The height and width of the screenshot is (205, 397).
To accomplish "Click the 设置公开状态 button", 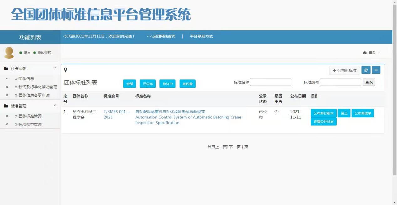I will pyautogui.click(x=323, y=122).
